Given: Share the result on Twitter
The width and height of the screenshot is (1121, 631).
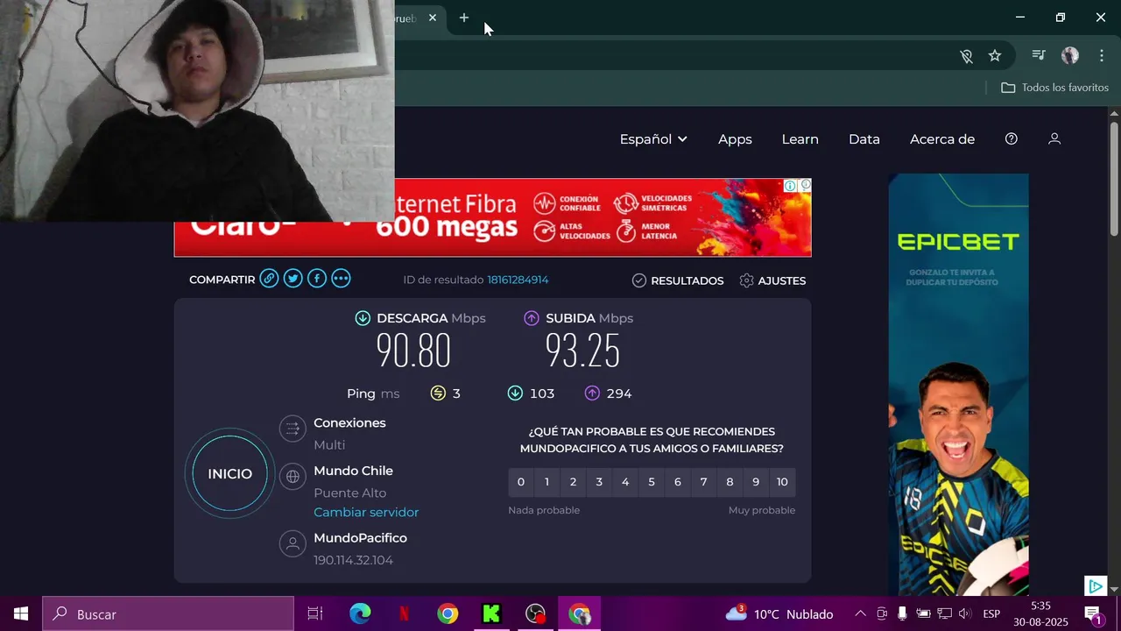Looking at the screenshot, I should (293, 279).
